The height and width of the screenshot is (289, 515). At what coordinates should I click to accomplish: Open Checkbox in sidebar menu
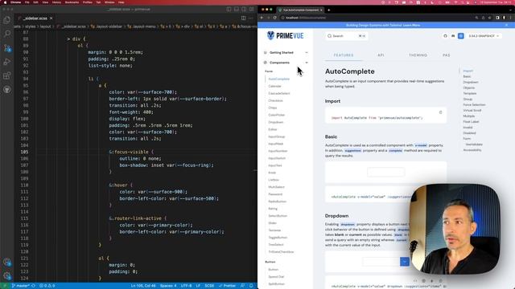tap(275, 100)
